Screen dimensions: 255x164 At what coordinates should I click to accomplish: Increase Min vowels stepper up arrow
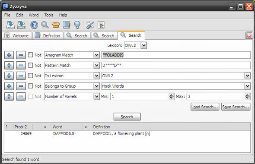point(171,95)
